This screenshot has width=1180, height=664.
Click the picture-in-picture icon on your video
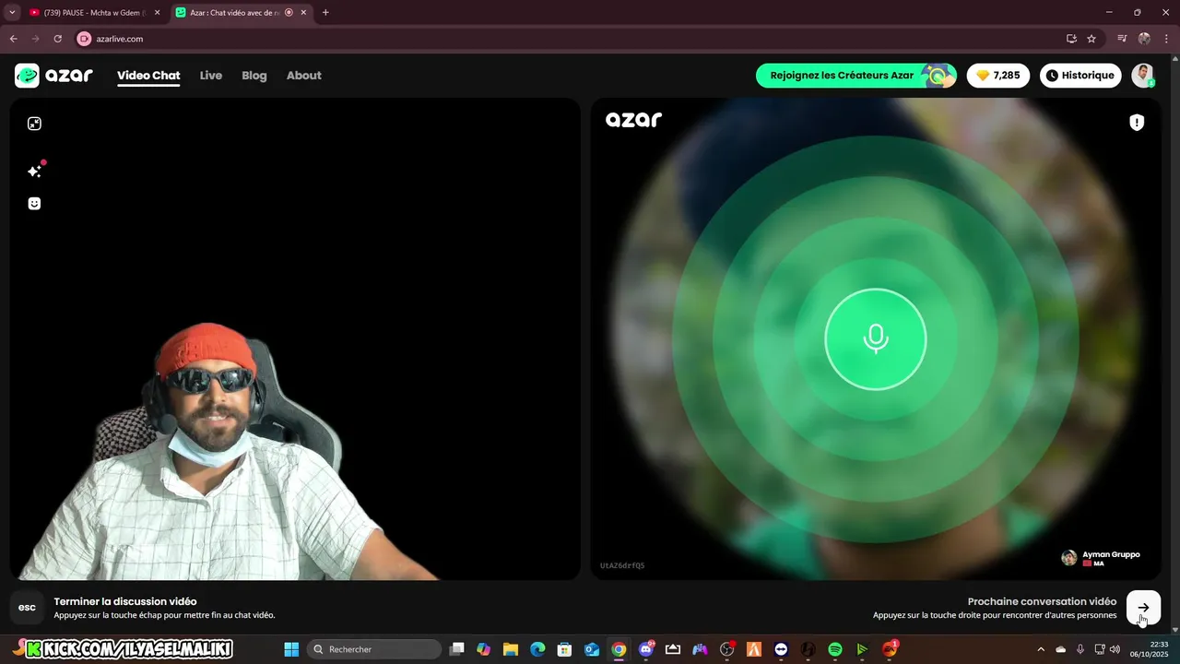coord(34,124)
